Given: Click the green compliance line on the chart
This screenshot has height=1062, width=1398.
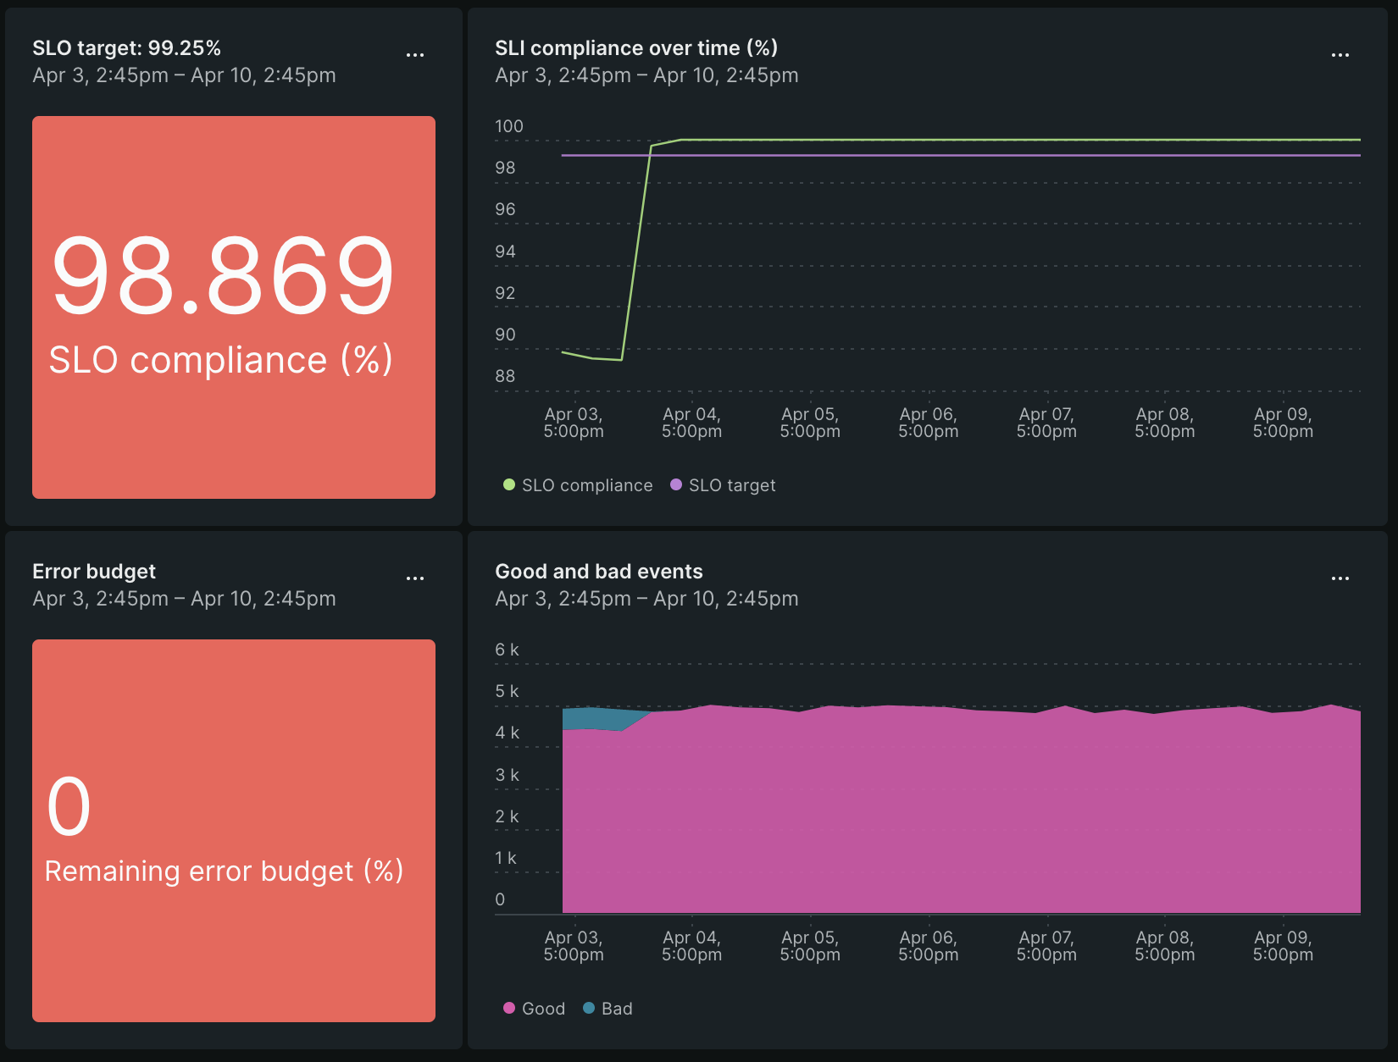Looking at the screenshot, I should (932, 138).
